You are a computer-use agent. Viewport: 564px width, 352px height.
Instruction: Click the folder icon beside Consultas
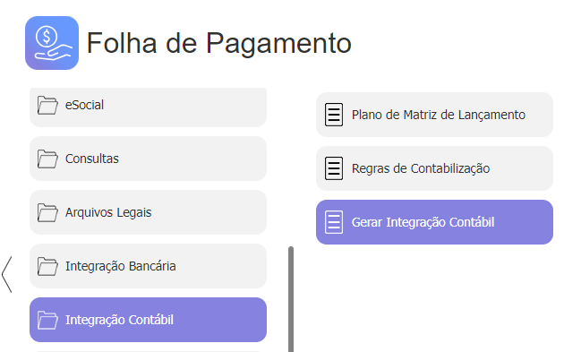[x=47, y=159]
